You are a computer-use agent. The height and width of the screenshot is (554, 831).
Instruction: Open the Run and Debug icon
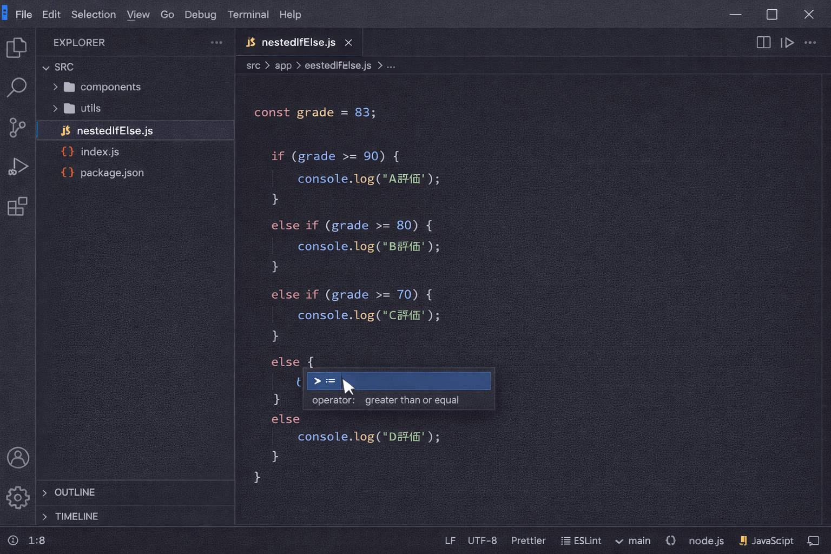tap(18, 167)
